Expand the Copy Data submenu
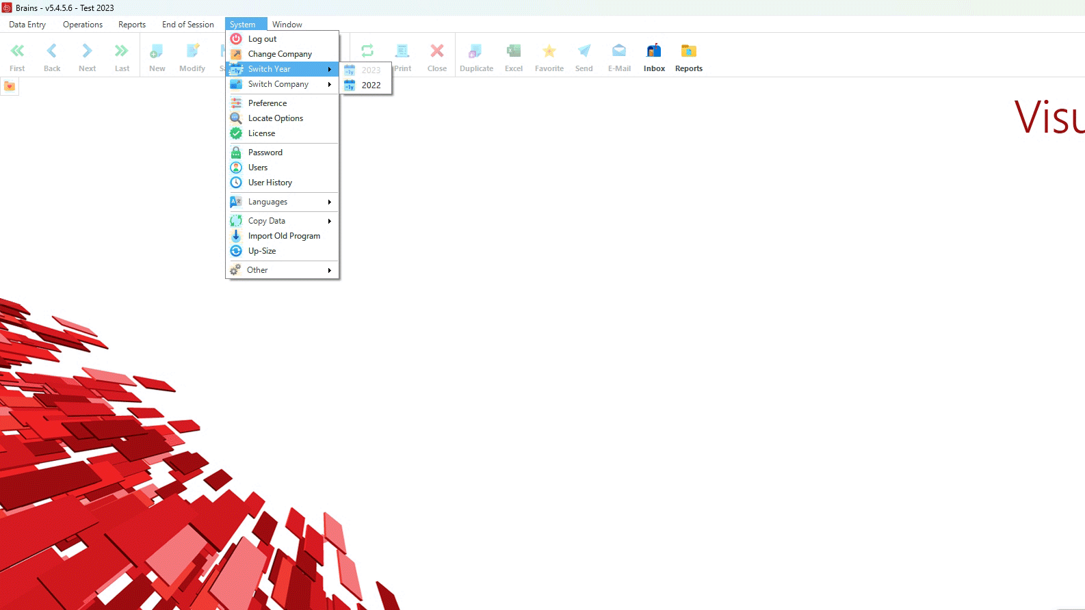Viewport: 1085px width, 610px height. tap(283, 221)
